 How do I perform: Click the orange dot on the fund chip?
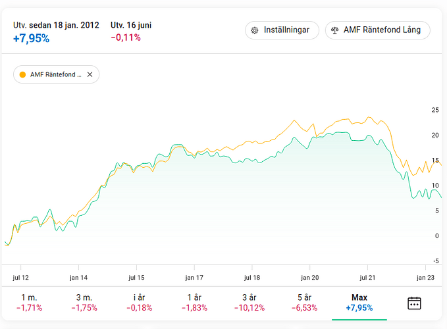22,74
